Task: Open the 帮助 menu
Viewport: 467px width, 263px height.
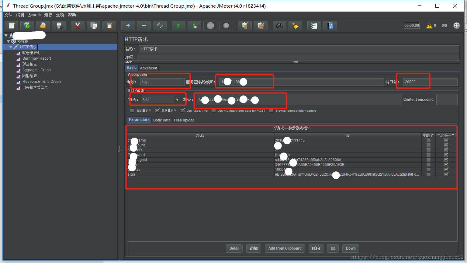Action: [x=72, y=15]
